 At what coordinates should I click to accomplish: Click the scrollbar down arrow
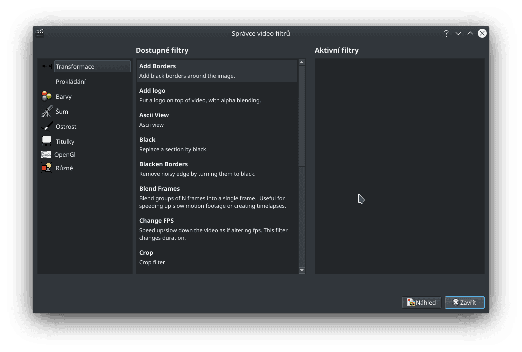(301, 270)
